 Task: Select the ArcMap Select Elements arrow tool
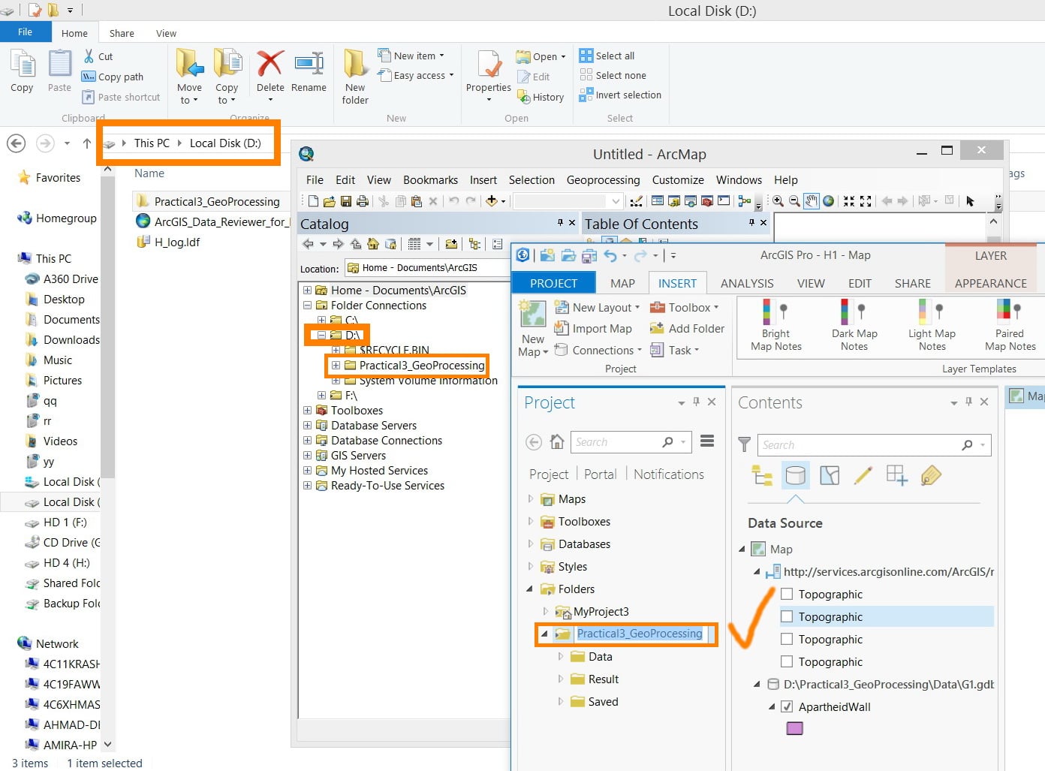coord(970,201)
